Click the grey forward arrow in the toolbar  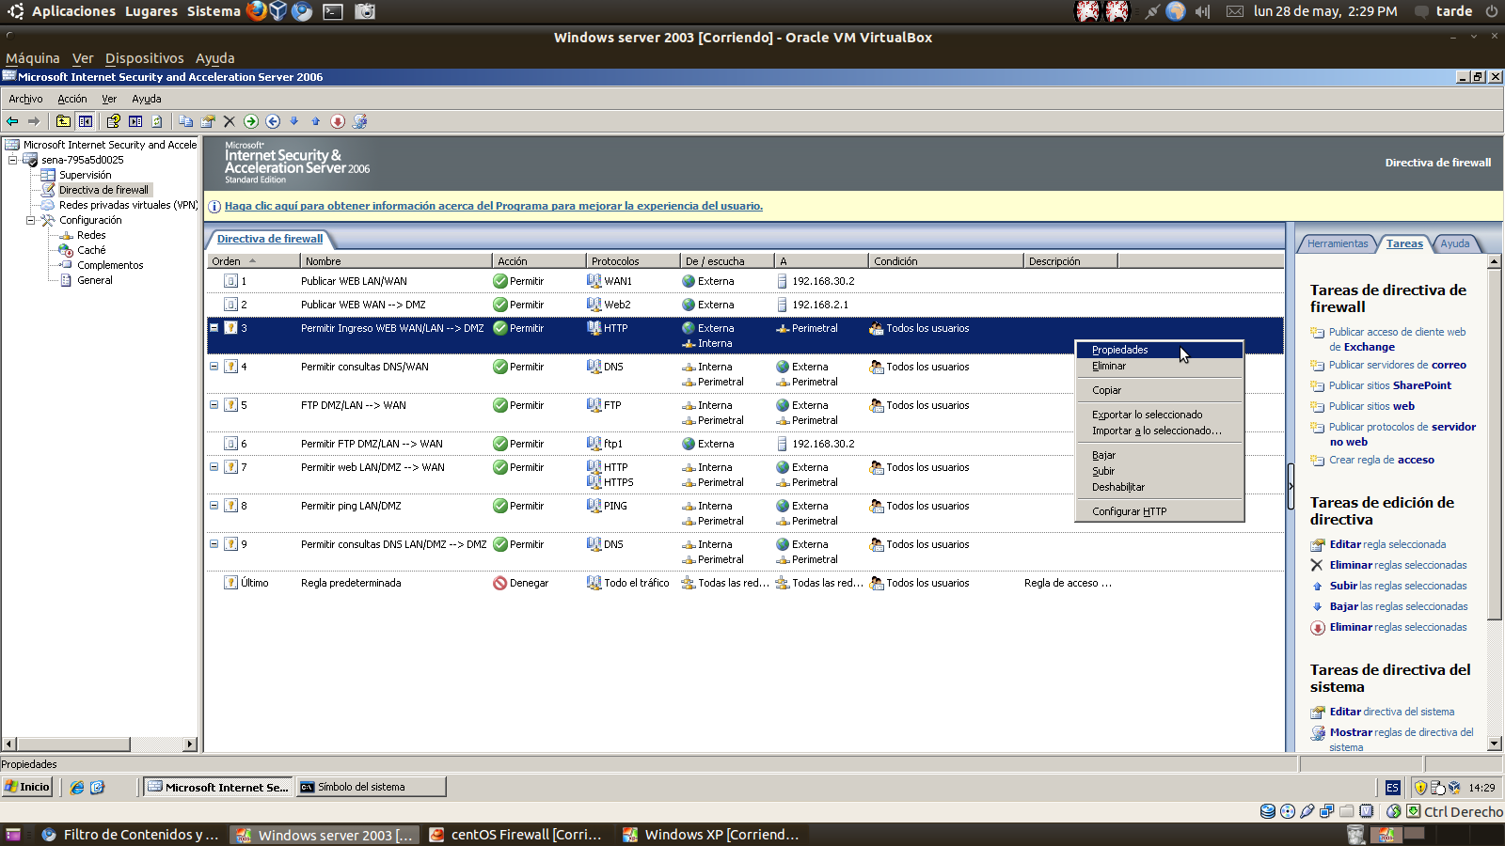(34, 121)
